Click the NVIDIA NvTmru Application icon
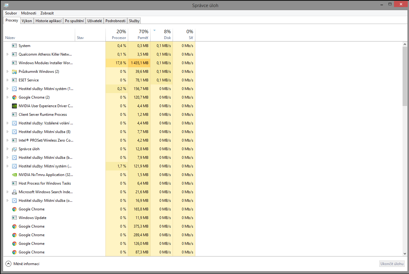The image size is (409, 274). click(14, 175)
